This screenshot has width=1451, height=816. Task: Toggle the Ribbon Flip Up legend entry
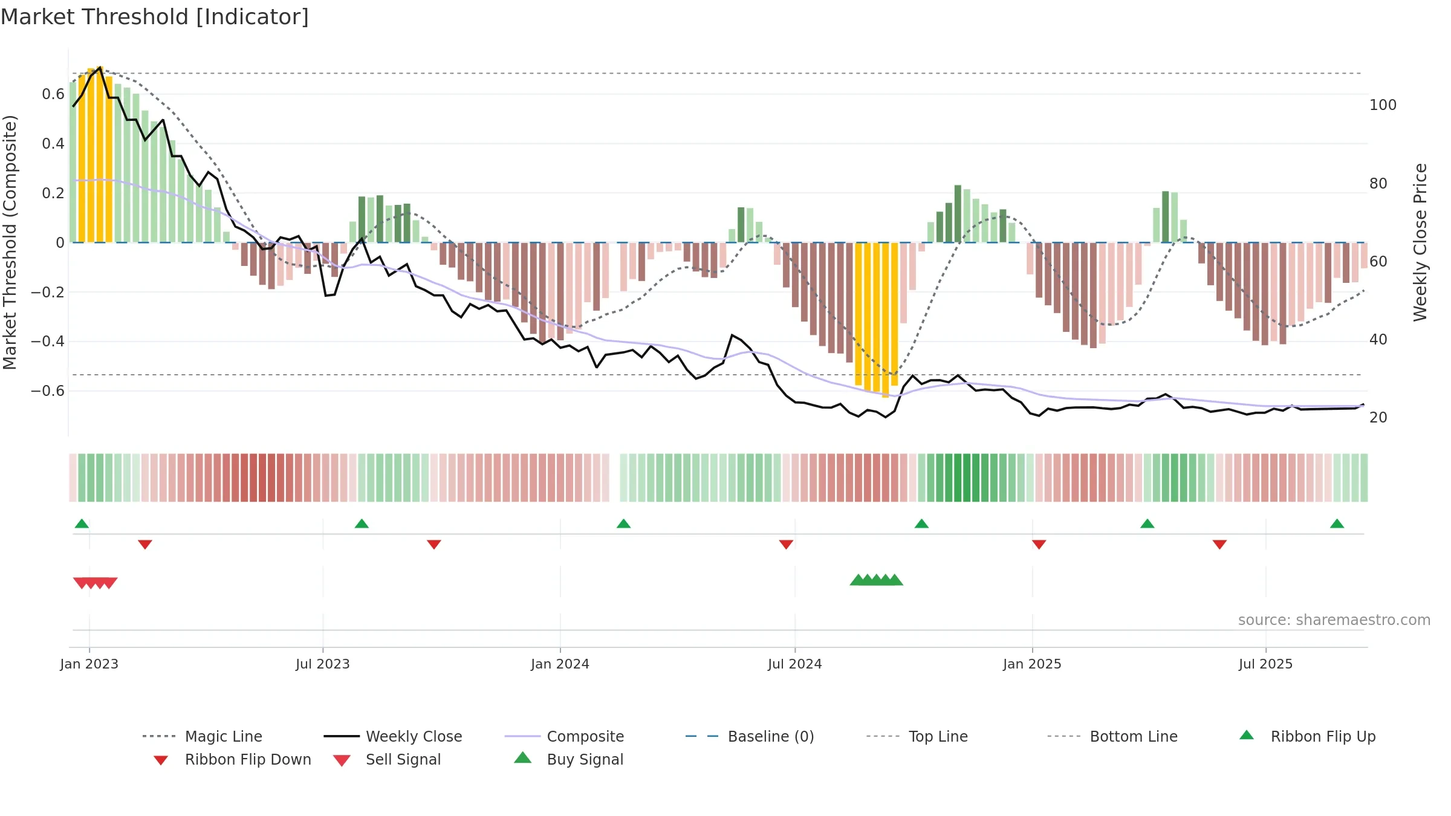1307,736
